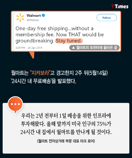Click the orange "지켜보라" quoted text
This screenshot has height=158, width=132.
40,73
